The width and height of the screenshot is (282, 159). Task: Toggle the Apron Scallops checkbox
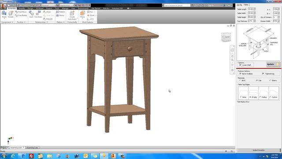point(241,74)
